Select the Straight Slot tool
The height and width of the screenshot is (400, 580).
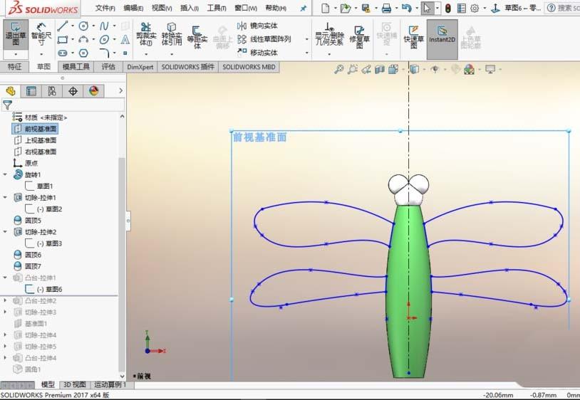coord(63,53)
